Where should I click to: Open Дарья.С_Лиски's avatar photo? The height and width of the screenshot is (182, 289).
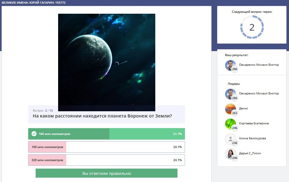pyautogui.click(x=230, y=154)
